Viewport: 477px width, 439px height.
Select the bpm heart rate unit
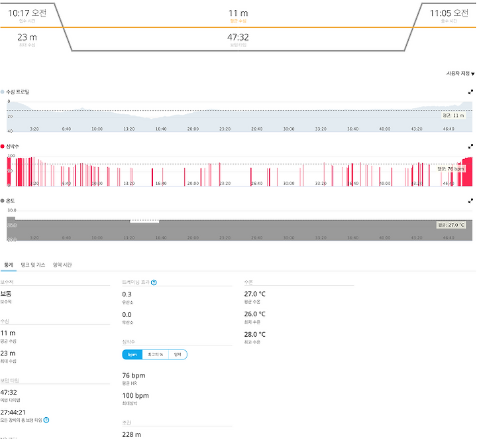(132, 355)
